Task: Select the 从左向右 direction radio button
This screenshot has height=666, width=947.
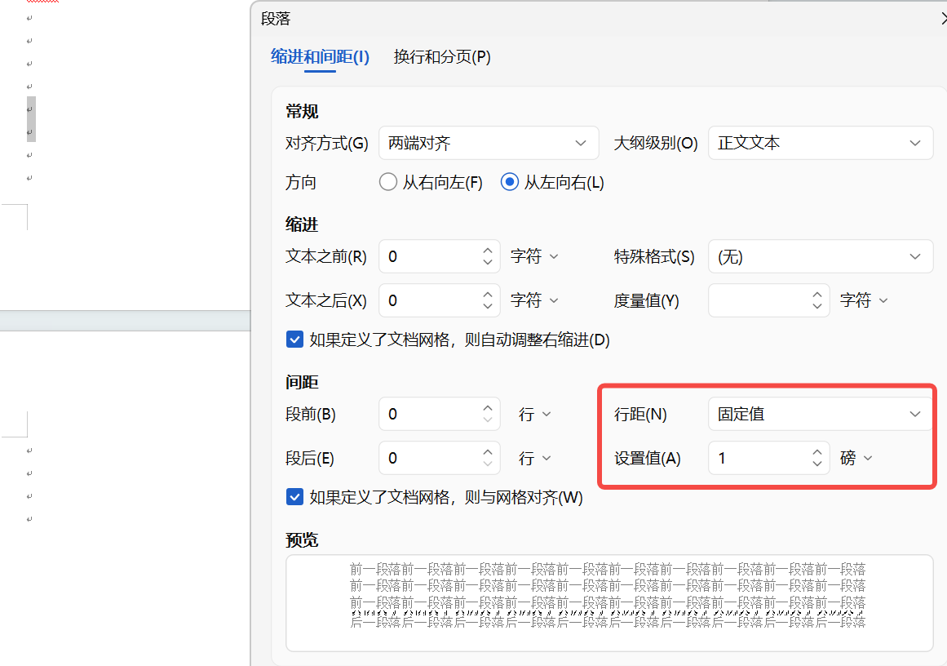Action: (x=509, y=182)
